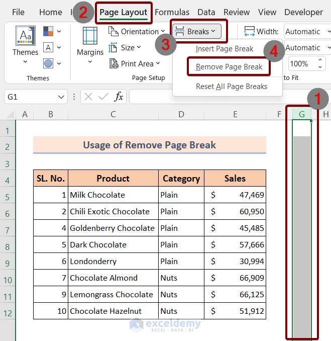This screenshot has height=341, width=331.
Task: Switch to the View tab
Action: (267, 12)
